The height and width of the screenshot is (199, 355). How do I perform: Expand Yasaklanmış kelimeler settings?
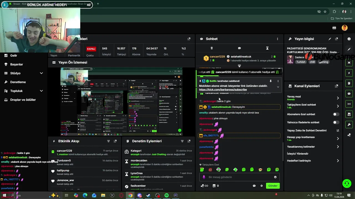coord(338,146)
